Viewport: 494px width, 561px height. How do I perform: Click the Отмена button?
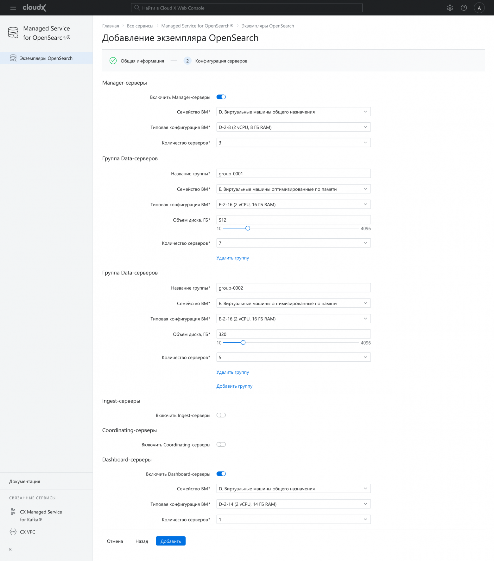115,541
